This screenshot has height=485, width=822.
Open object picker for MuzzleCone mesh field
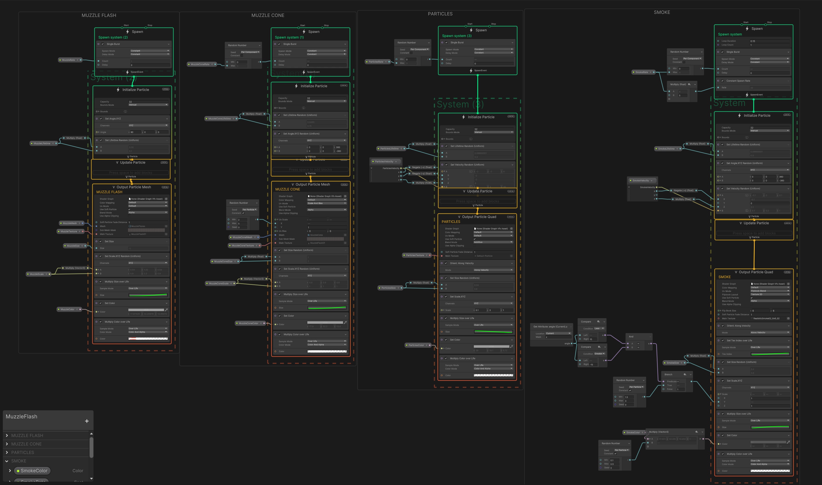click(x=345, y=235)
